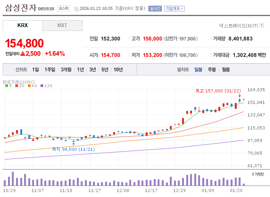Select the 1일 line chart period
Screen dimensions: 270x197
coord(36,69)
